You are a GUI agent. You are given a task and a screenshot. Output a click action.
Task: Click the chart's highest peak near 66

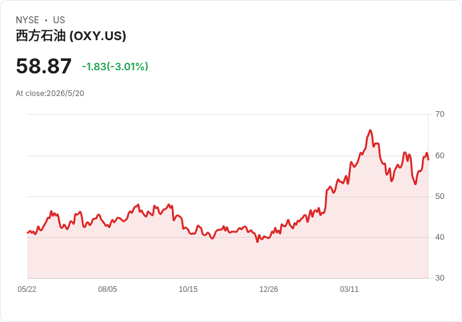370,130
